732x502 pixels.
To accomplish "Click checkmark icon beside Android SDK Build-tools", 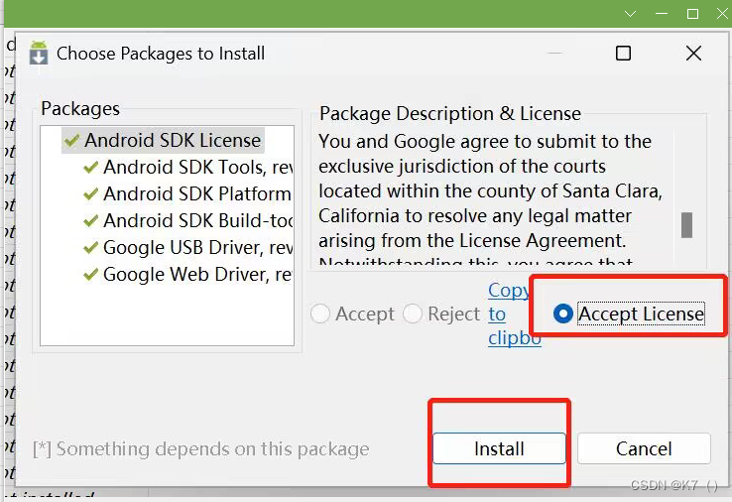I will tap(90, 220).
